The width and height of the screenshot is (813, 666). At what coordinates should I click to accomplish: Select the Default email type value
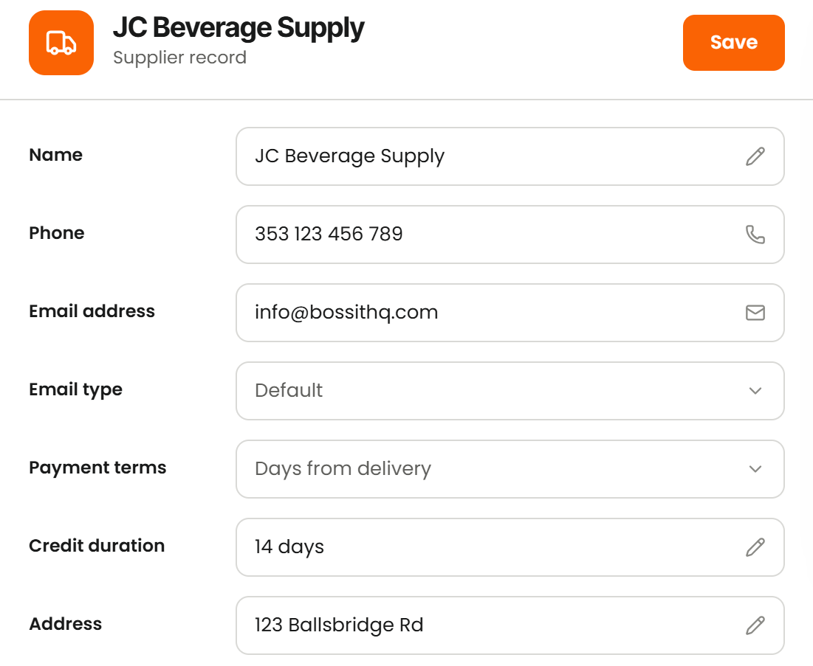click(289, 390)
